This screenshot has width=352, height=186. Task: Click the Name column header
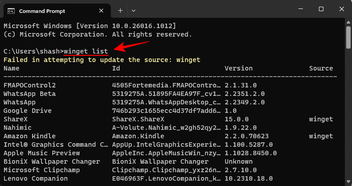tap(11, 68)
